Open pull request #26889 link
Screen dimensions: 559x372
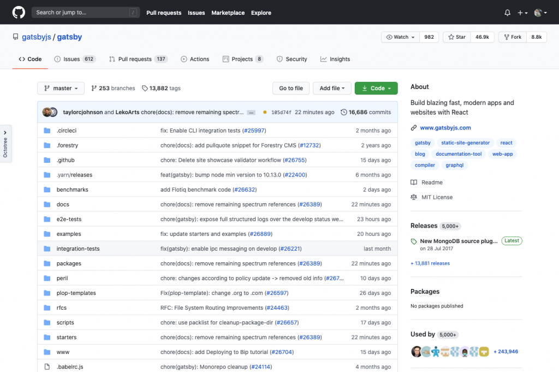(260, 234)
